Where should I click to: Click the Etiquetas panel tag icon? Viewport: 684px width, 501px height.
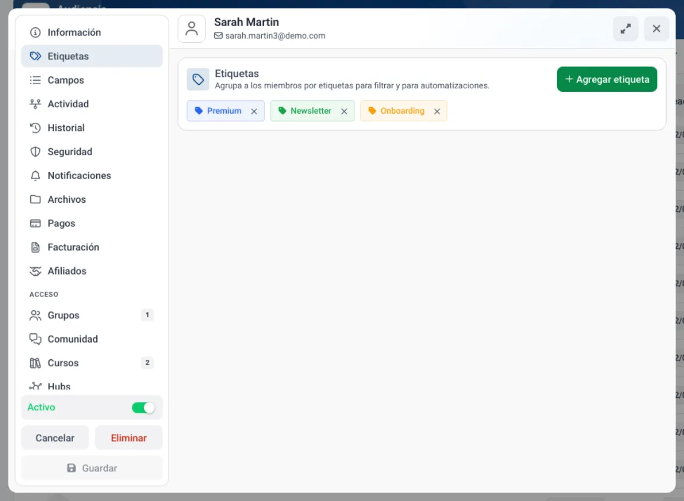click(x=198, y=79)
